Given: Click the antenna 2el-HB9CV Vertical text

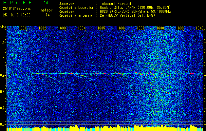Looking at the screenshot, I should pos(118,15).
